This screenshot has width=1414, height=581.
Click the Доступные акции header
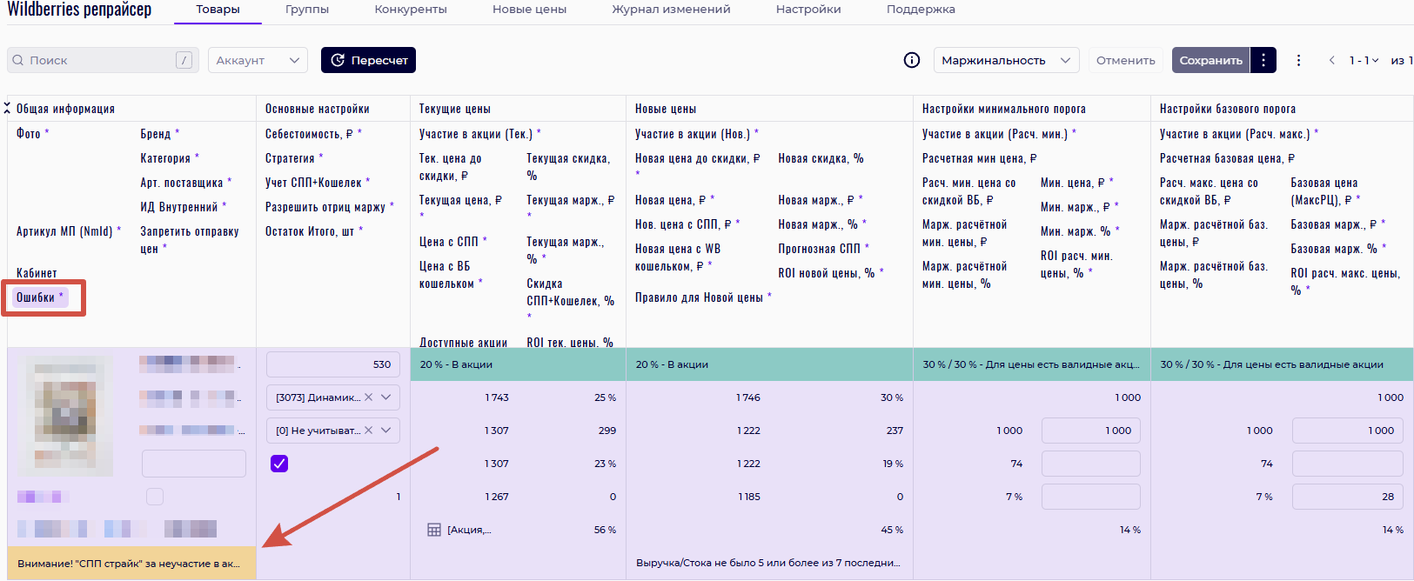(463, 343)
